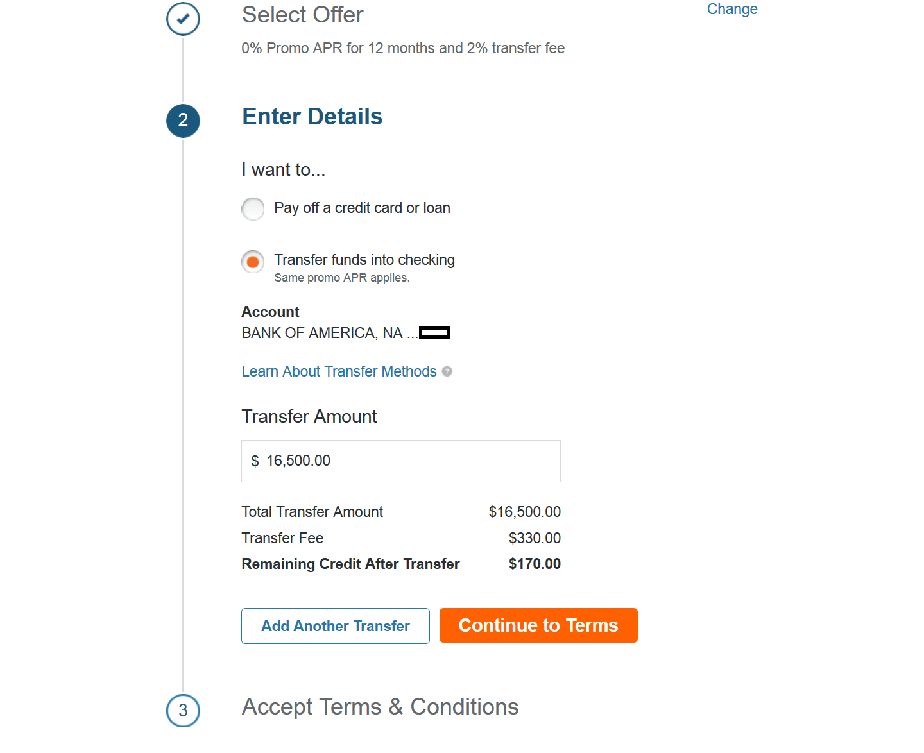Select Pay off a credit card radio
The image size is (924, 753).
[x=253, y=209]
